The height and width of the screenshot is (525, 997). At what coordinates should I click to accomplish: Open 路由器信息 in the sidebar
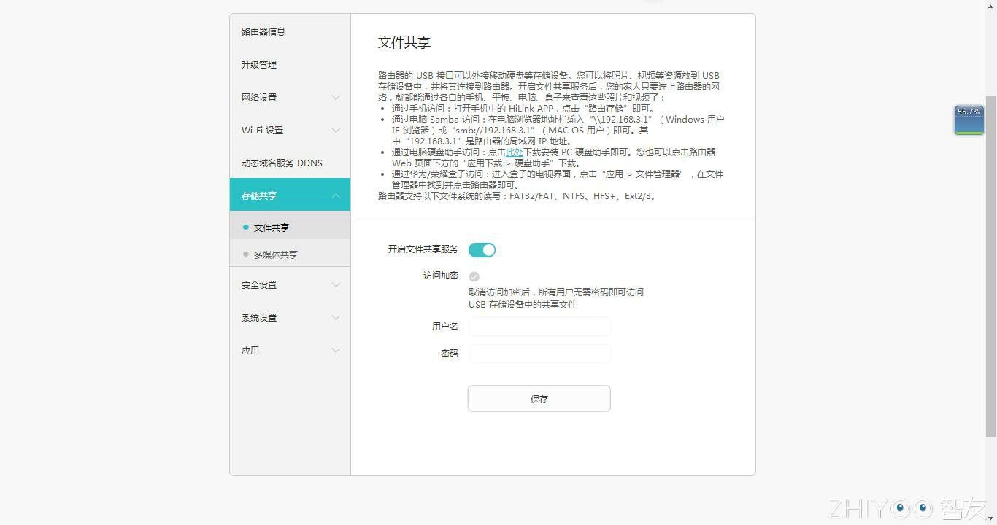click(290, 31)
